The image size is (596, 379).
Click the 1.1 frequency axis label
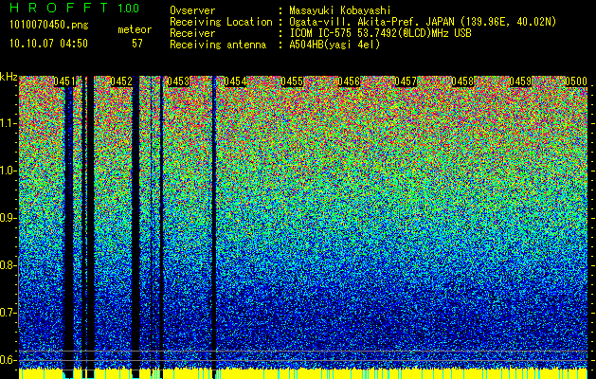[9, 123]
